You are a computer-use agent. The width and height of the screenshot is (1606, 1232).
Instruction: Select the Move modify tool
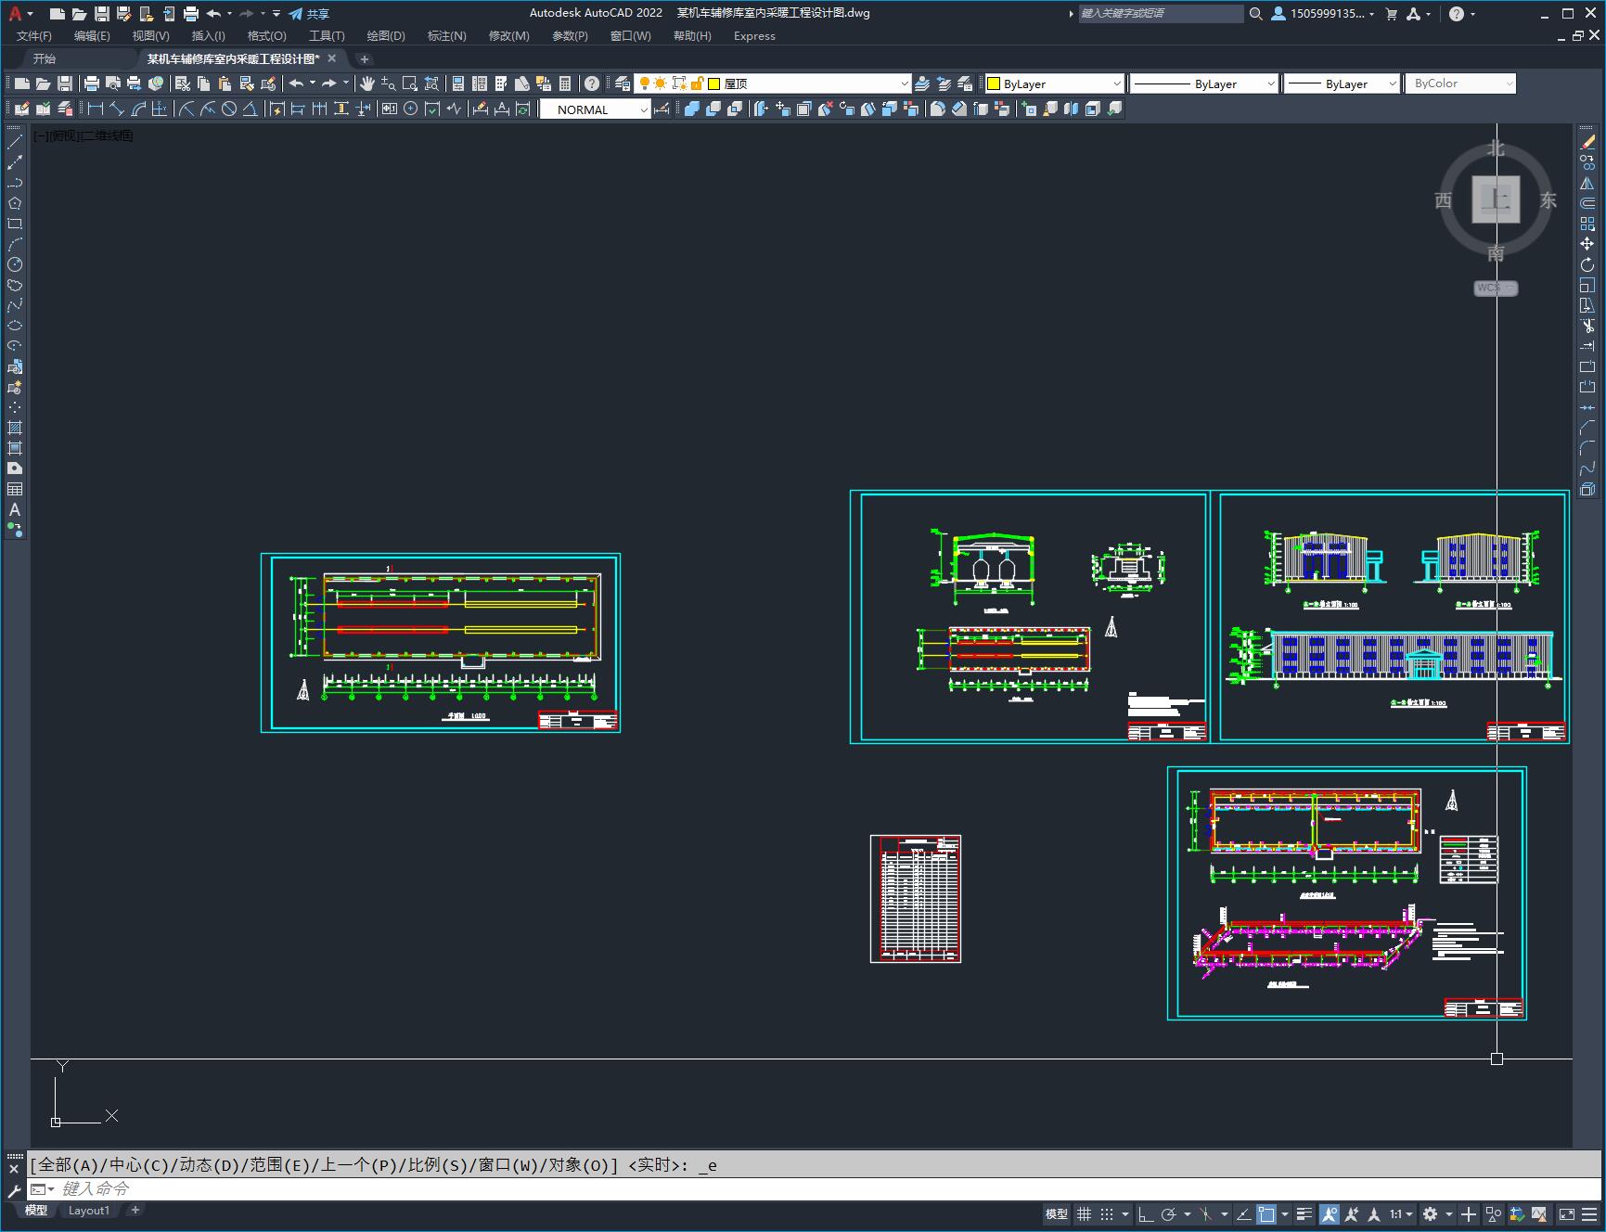[x=1587, y=244]
